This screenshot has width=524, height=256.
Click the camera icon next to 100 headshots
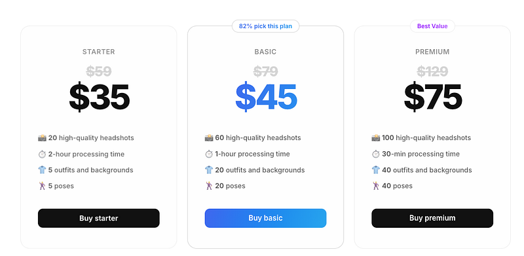click(375, 137)
